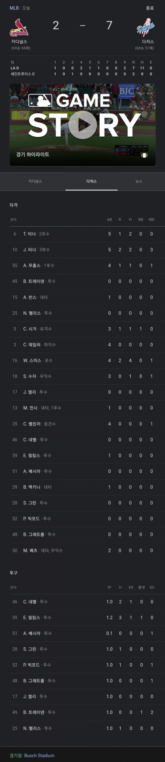Select the 다저스 tab
This screenshot has height=762, width=165.
[92, 181]
